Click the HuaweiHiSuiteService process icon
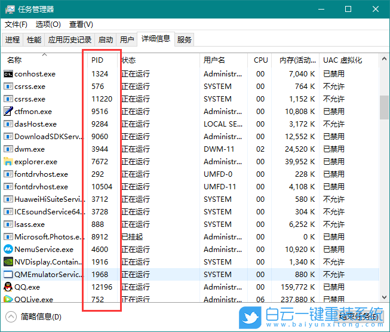The image size is (390, 332). click(x=8, y=199)
